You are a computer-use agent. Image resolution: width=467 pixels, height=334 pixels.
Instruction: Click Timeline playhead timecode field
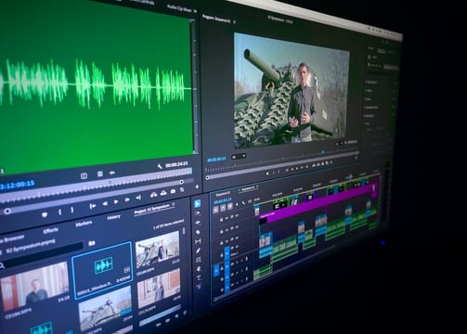pyautogui.click(x=223, y=200)
